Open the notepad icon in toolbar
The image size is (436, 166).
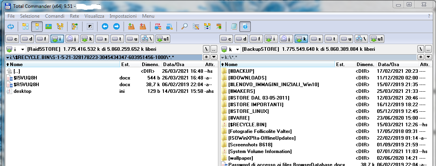pos(233,27)
